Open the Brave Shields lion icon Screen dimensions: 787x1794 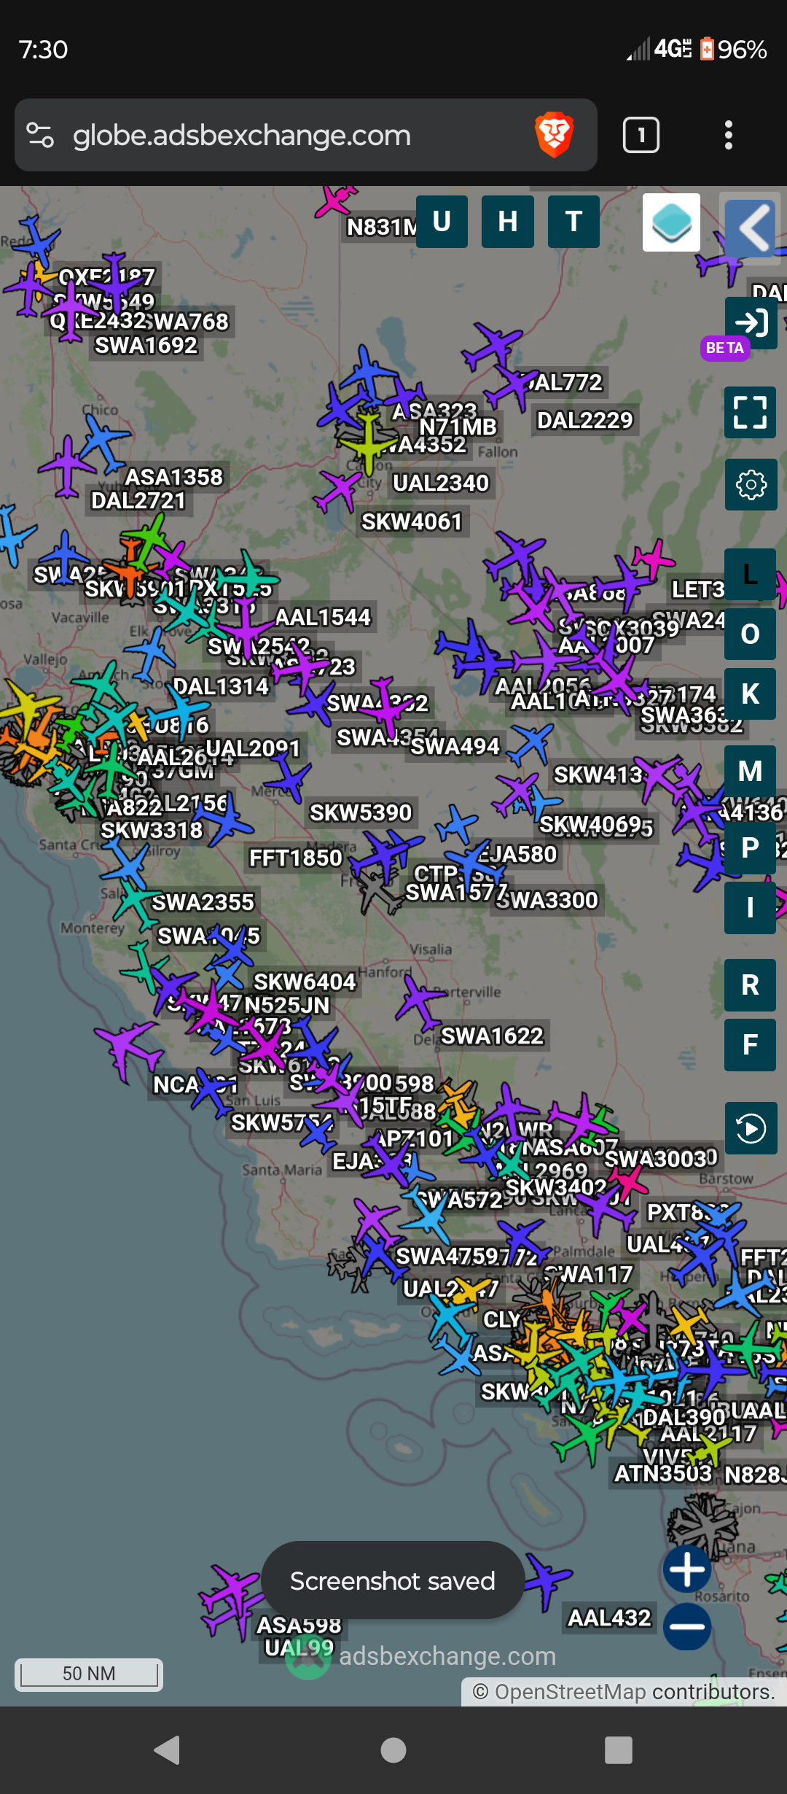[554, 135]
